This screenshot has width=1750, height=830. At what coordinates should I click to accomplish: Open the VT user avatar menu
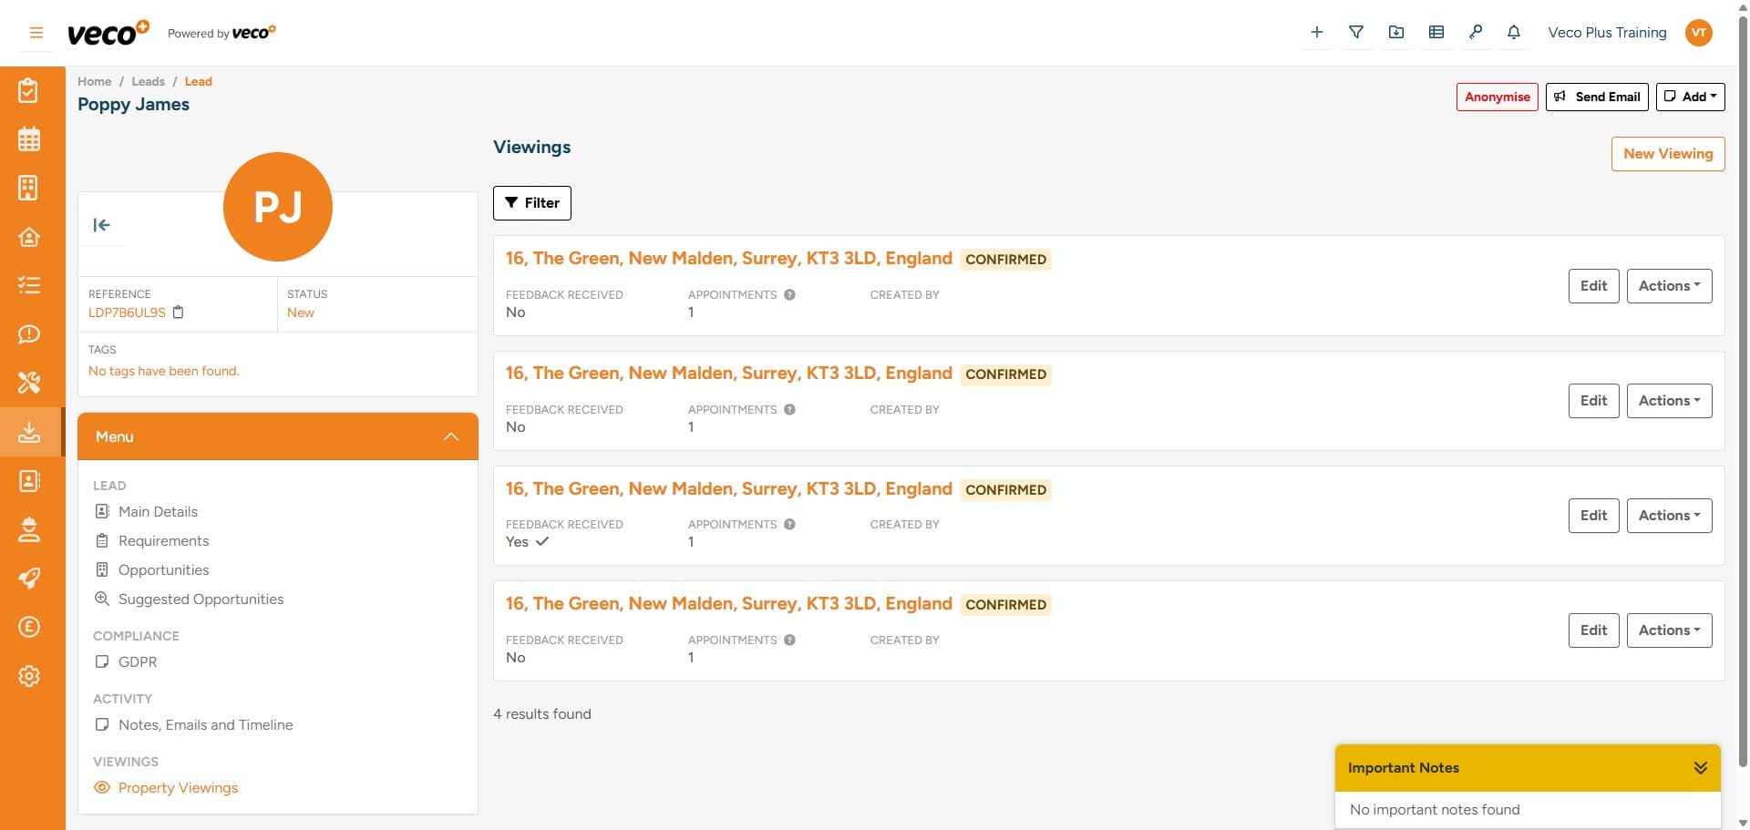click(x=1699, y=33)
